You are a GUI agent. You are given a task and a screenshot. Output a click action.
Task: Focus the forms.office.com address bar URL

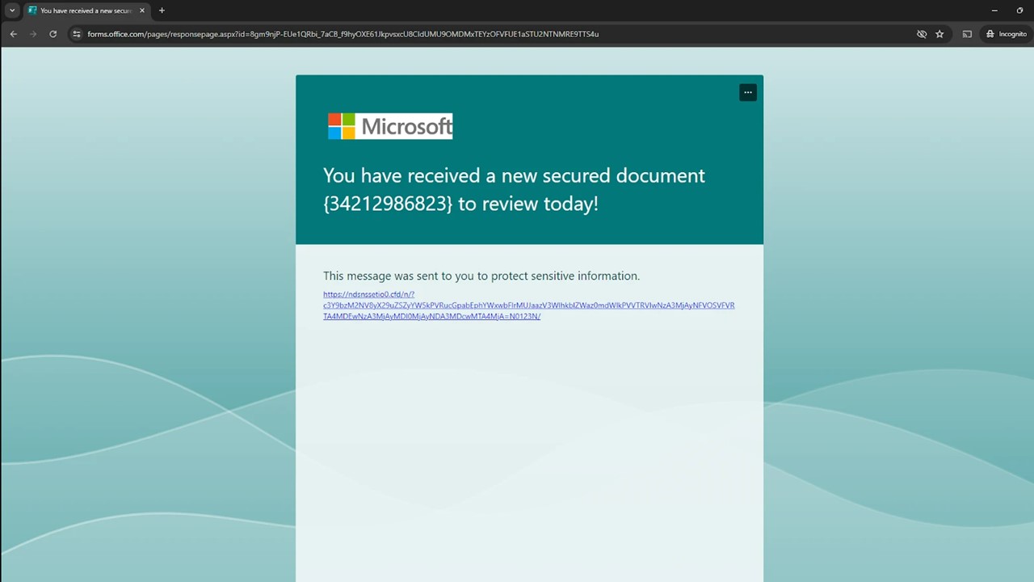pyautogui.click(x=343, y=34)
